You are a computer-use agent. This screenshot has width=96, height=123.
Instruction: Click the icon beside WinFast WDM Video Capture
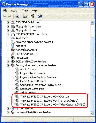click(x=17, y=104)
